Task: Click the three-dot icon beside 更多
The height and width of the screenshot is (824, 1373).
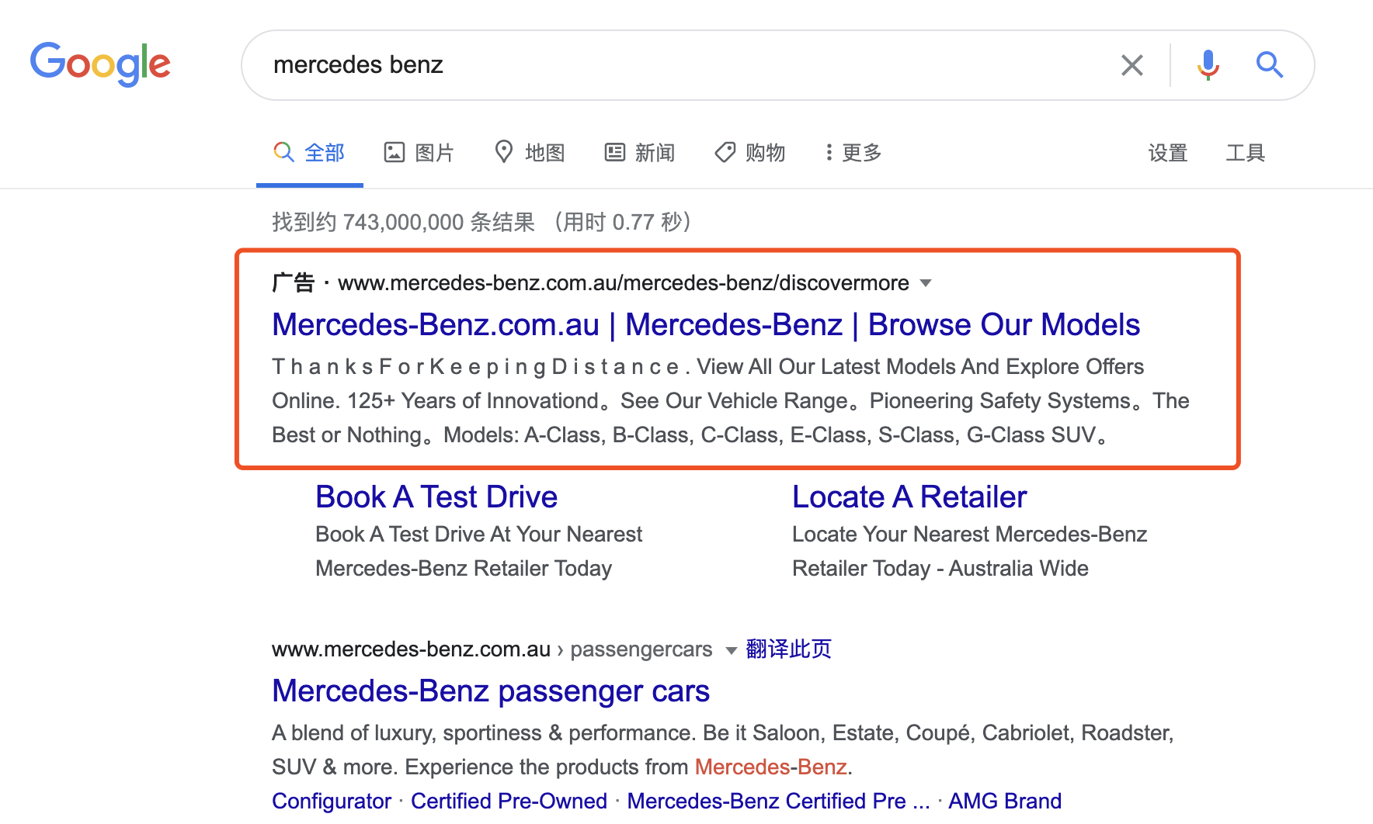Action: pyautogui.click(x=829, y=152)
